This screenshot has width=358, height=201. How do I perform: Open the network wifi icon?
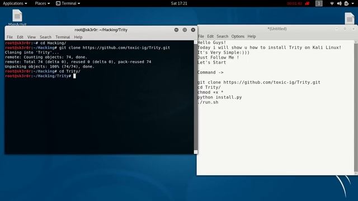click(332, 3)
